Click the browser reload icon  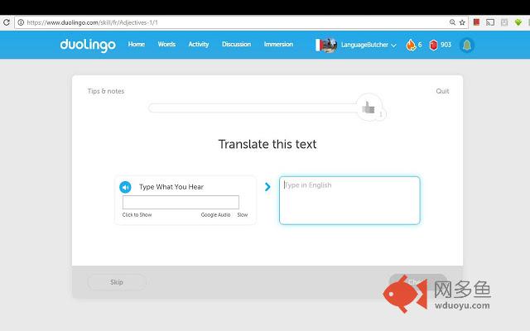7,22
